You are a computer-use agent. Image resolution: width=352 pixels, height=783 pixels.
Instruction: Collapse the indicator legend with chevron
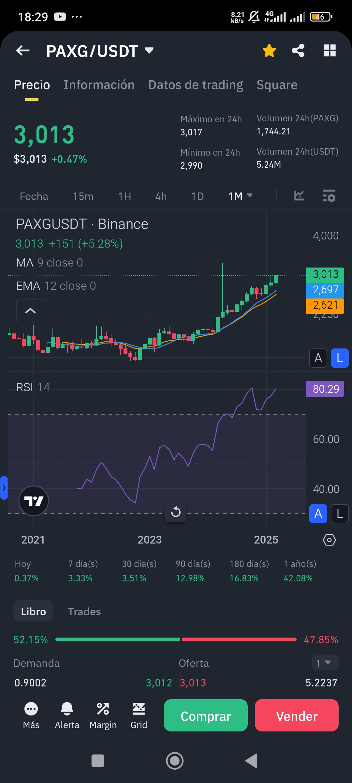tap(30, 311)
